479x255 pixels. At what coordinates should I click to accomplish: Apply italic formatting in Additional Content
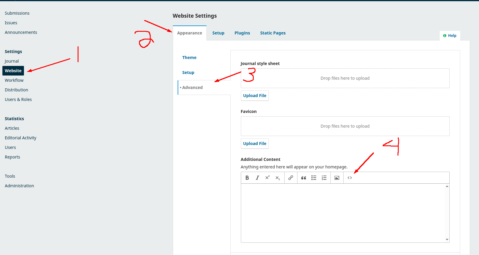tap(257, 178)
